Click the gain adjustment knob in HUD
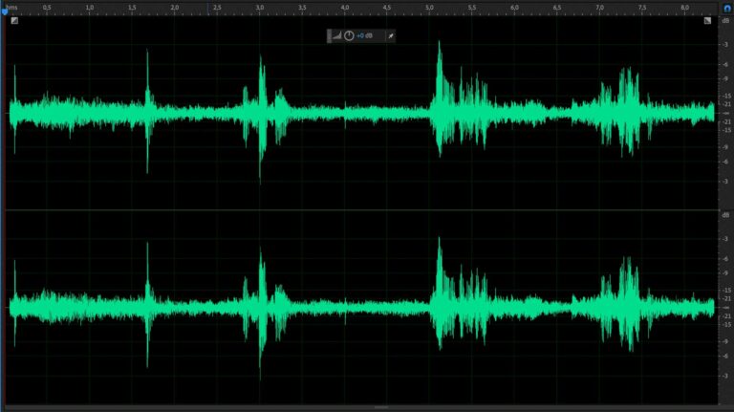The image size is (734, 412). (x=349, y=35)
